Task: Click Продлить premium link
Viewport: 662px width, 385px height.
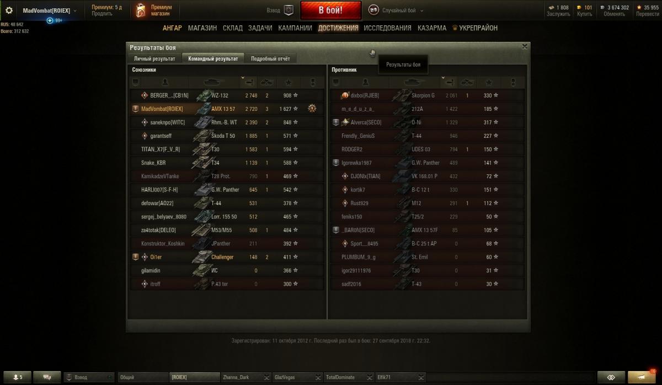Action: 102,14
